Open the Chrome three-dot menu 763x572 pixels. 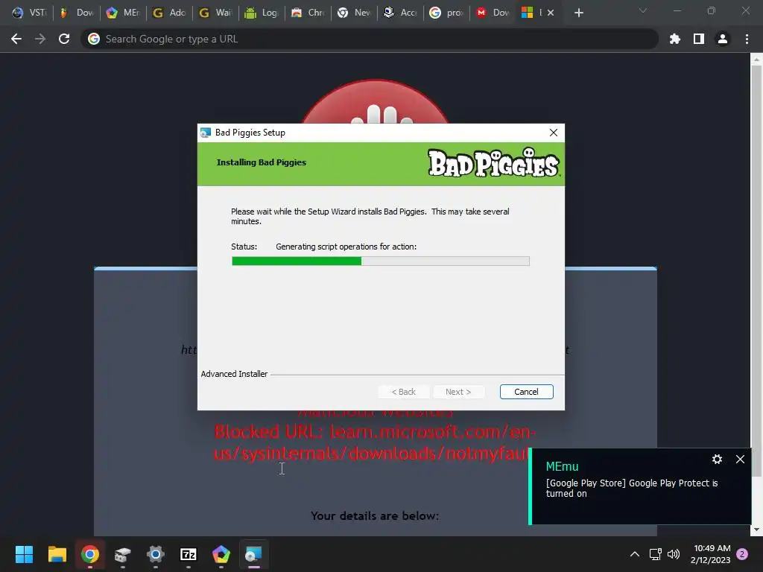[x=747, y=39]
